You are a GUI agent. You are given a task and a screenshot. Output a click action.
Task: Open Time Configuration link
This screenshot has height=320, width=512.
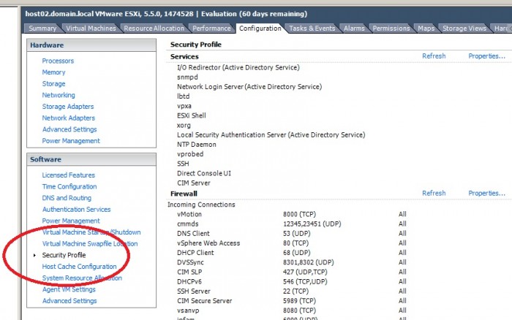[x=69, y=186]
